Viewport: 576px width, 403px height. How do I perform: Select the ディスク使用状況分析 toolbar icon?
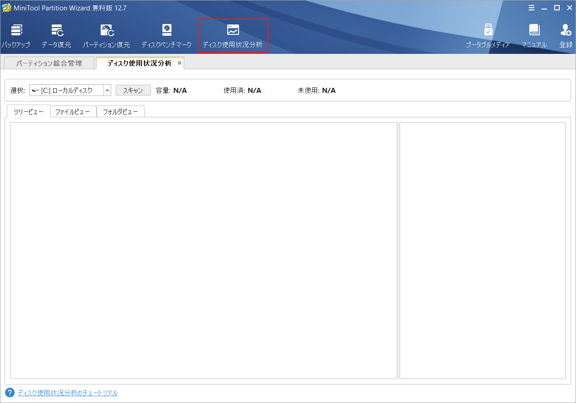(x=233, y=35)
